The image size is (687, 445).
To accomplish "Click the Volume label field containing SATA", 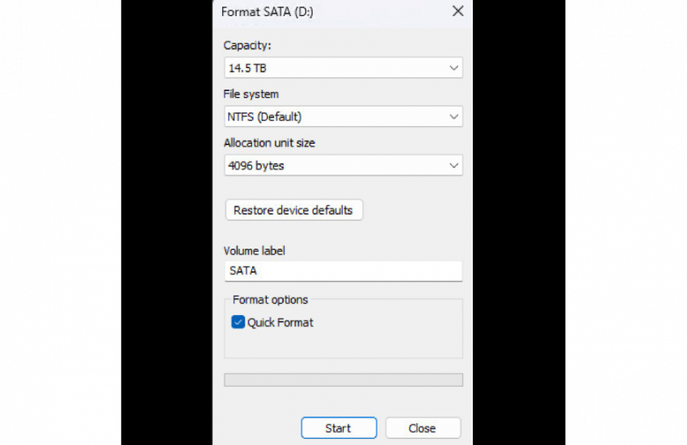I will [343, 271].
